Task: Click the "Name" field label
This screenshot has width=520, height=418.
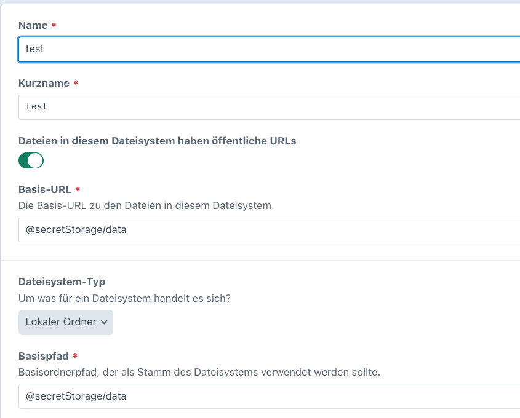Action: tap(33, 26)
